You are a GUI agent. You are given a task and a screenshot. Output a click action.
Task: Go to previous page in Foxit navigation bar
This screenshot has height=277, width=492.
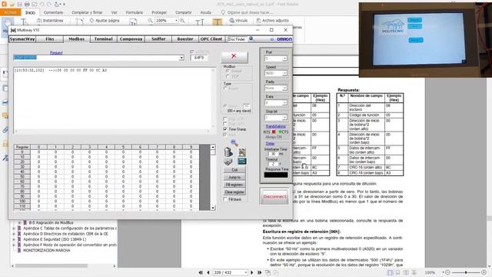pyautogui.click(x=208, y=272)
